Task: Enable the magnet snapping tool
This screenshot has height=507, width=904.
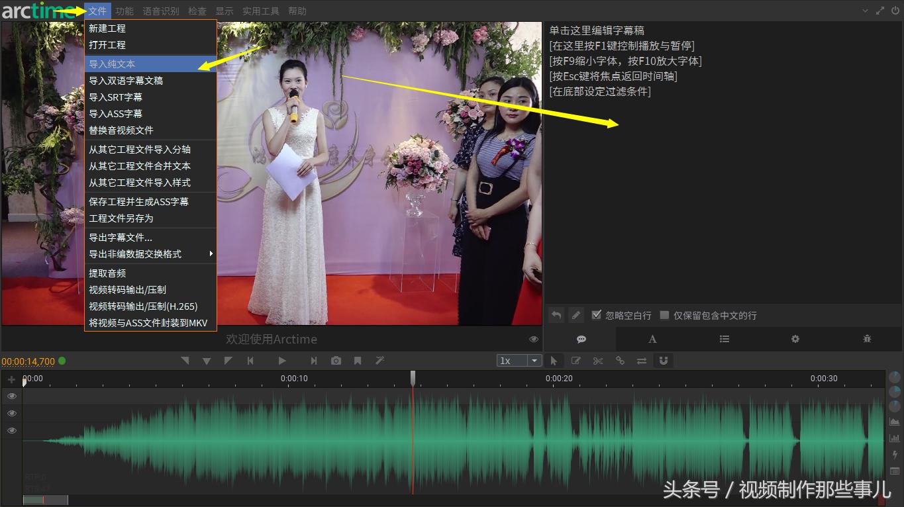Action: pyautogui.click(x=664, y=361)
